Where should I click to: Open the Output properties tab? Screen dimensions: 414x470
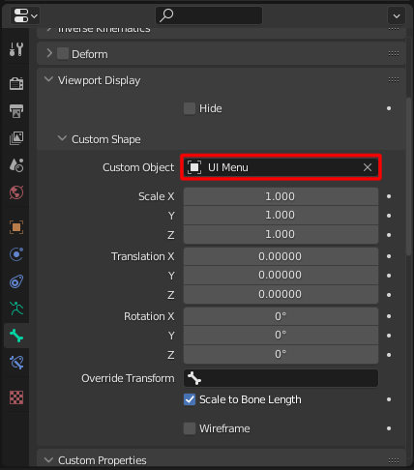(16, 111)
